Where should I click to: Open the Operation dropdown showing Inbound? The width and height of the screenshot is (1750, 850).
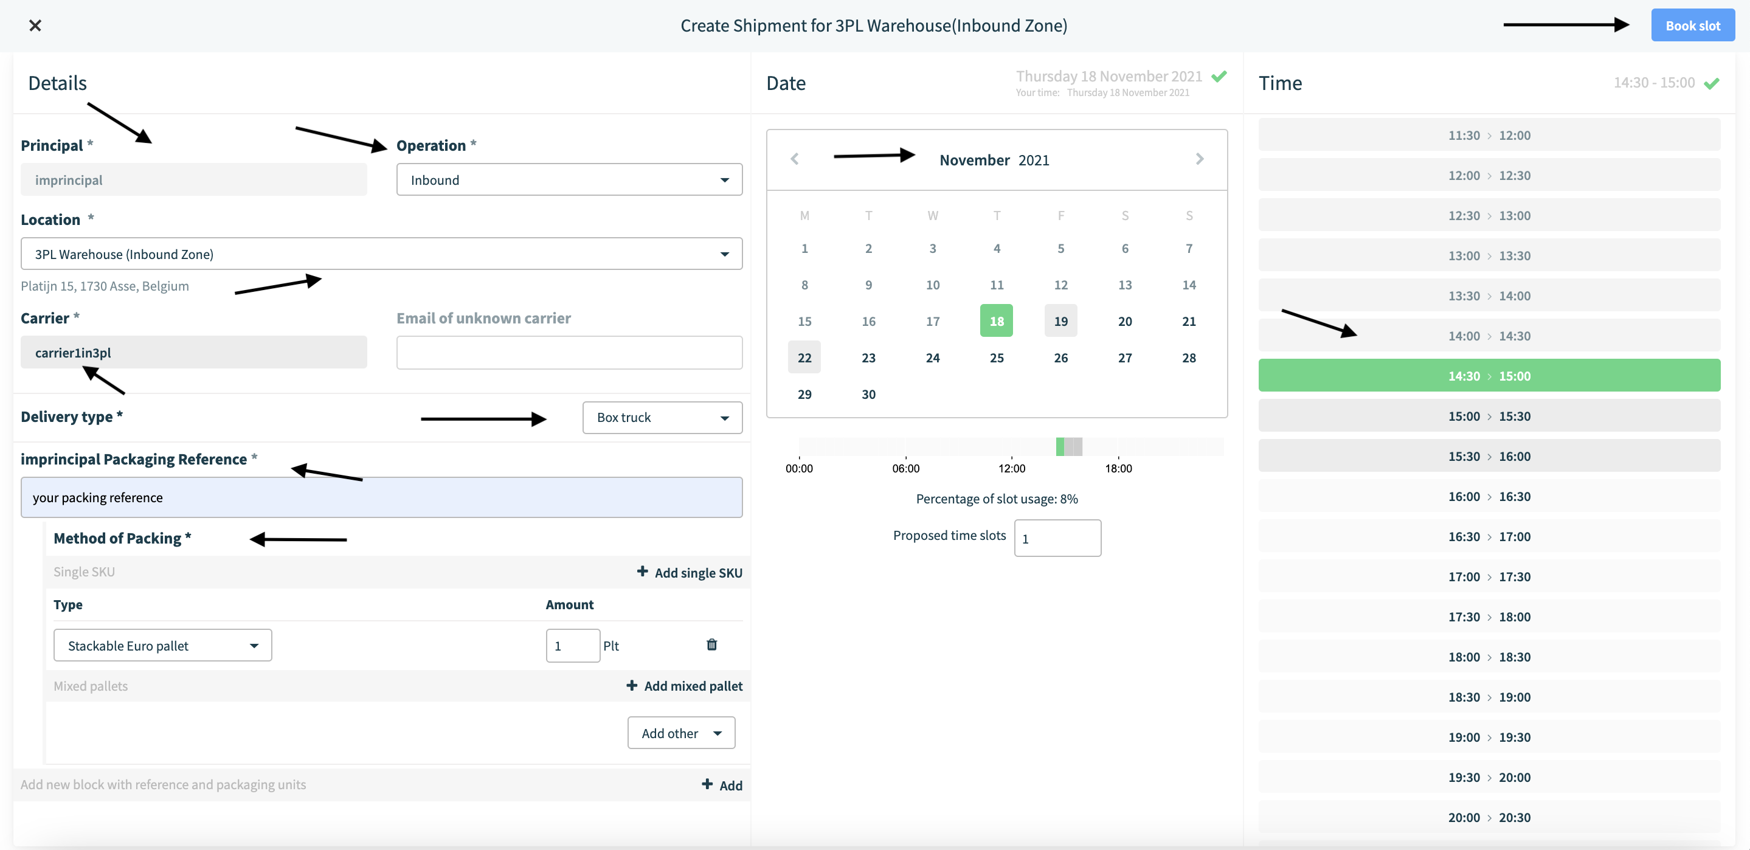click(569, 179)
